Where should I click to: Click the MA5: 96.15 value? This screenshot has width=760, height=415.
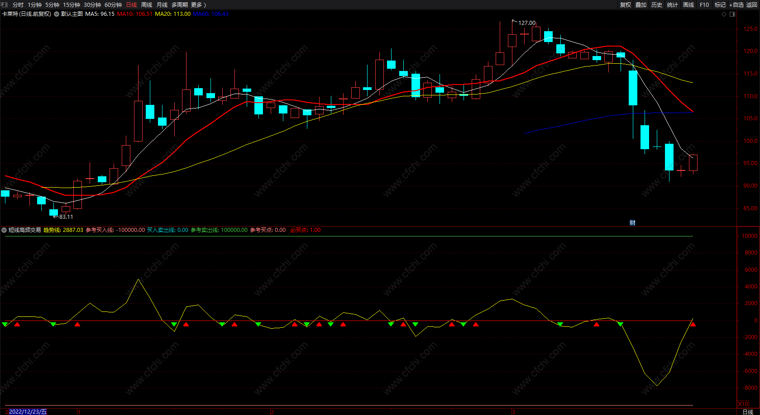coord(100,14)
